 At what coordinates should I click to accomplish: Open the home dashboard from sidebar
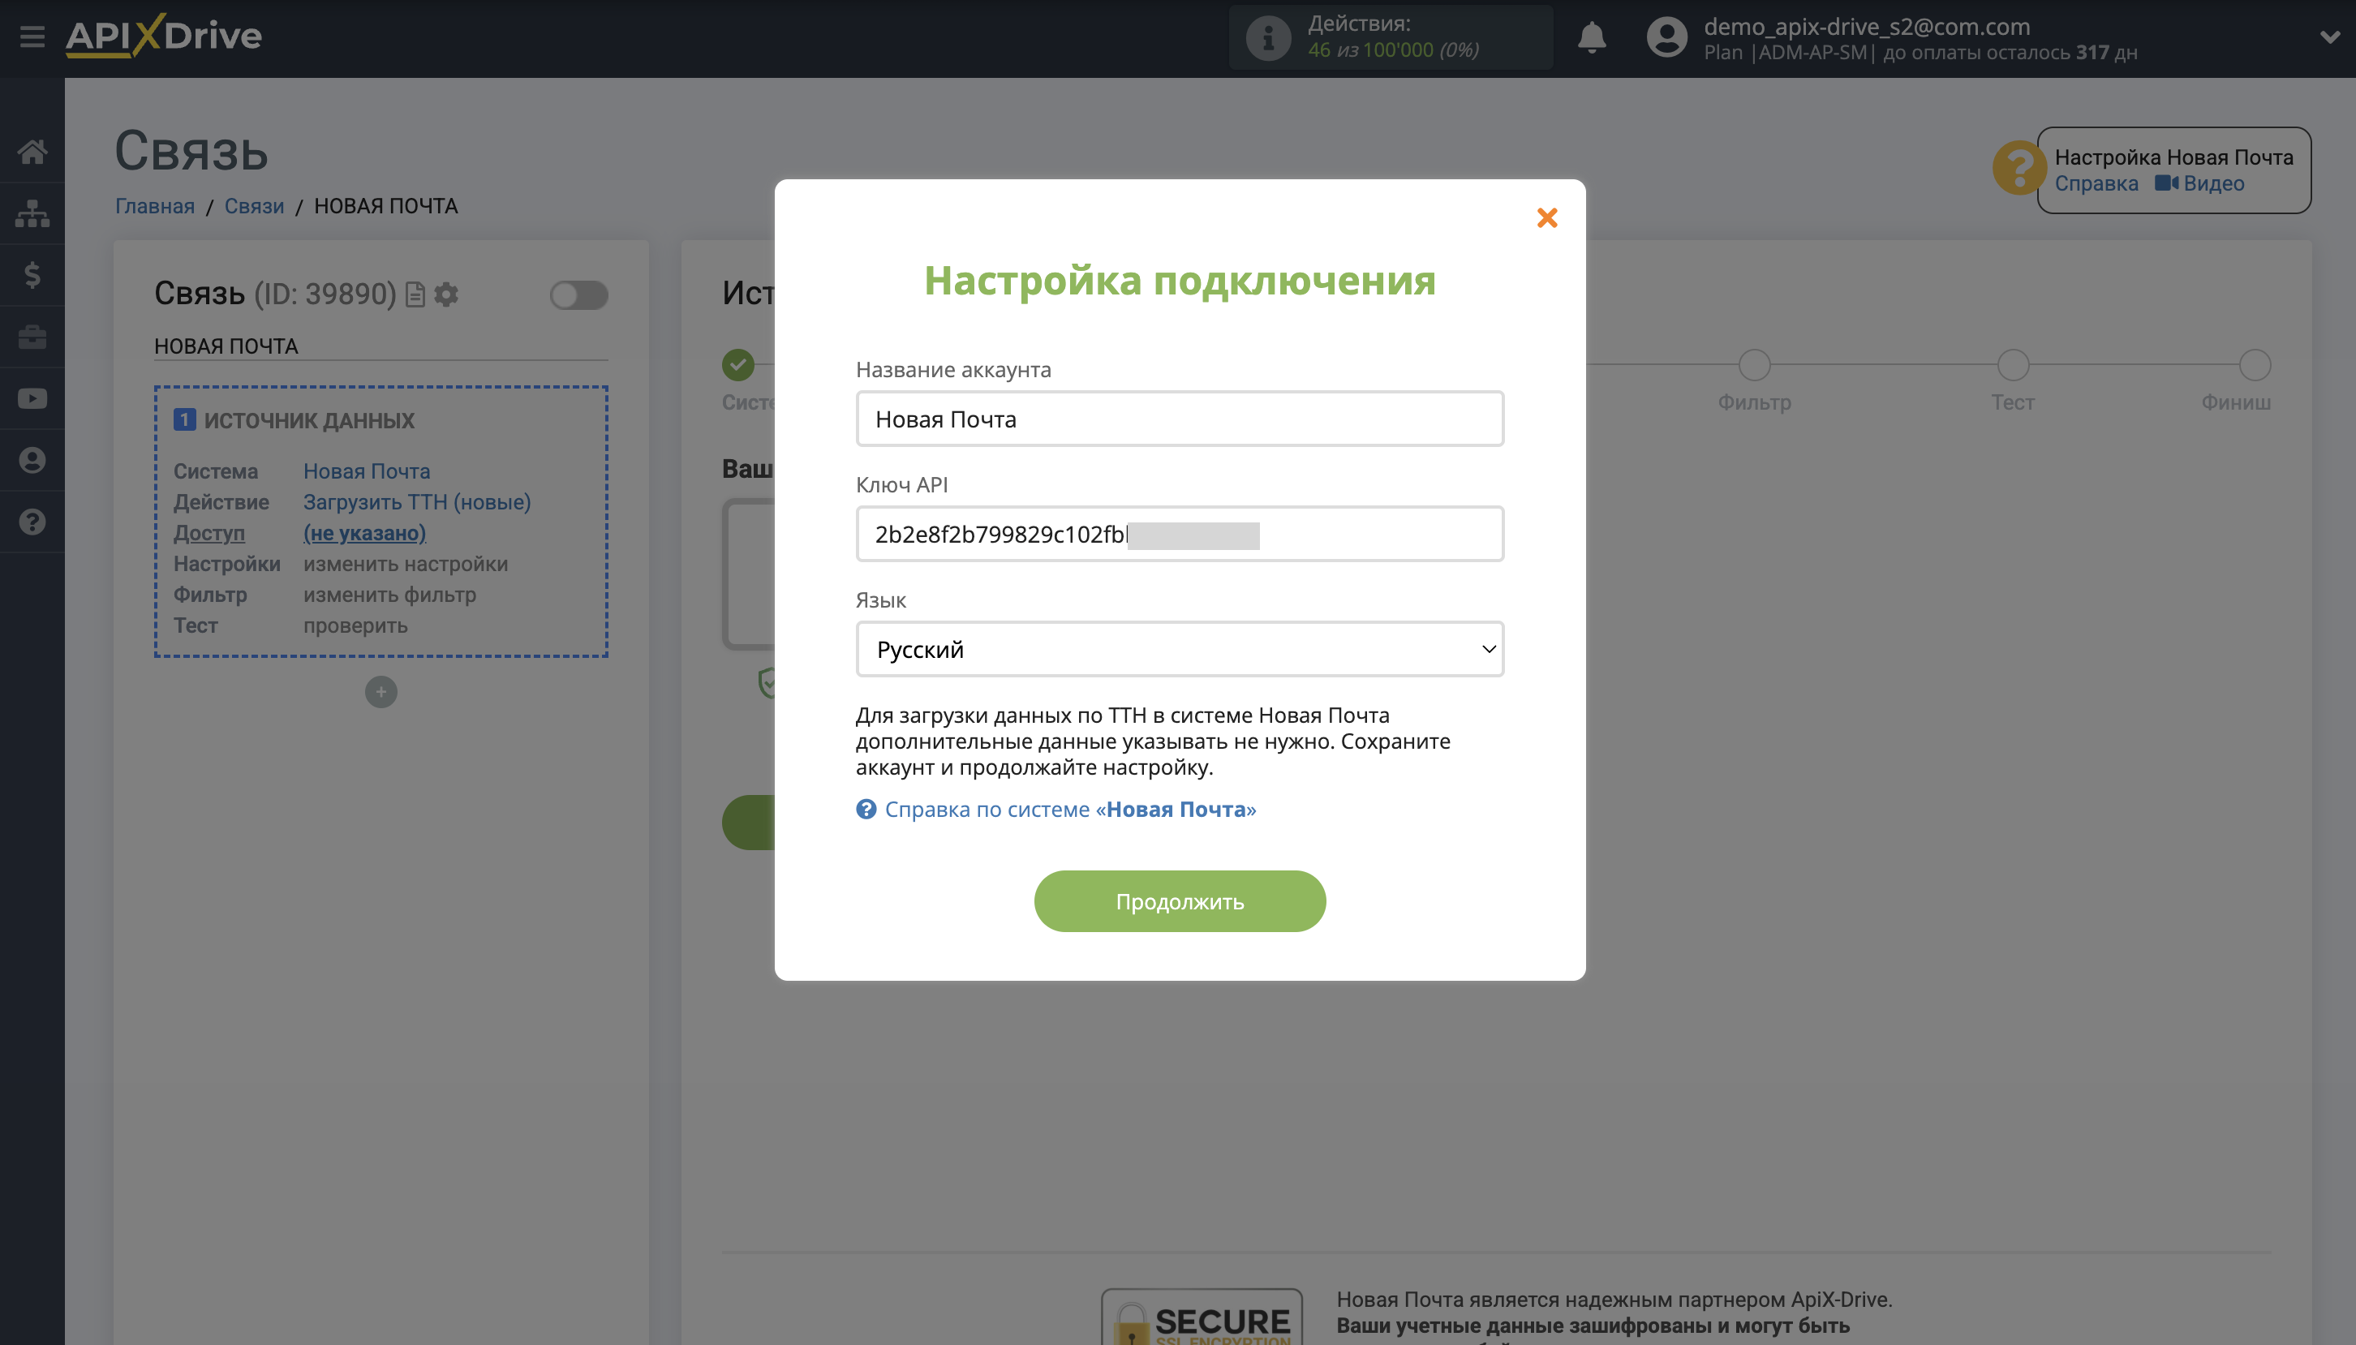32,153
